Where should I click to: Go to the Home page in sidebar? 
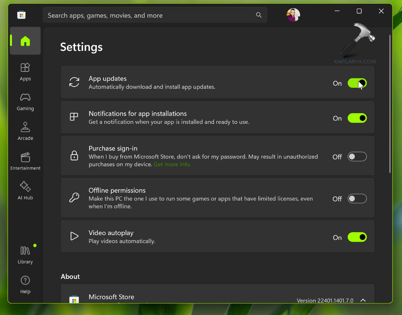click(25, 41)
